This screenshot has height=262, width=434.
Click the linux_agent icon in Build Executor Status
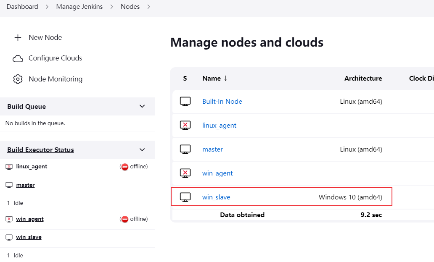(9, 167)
